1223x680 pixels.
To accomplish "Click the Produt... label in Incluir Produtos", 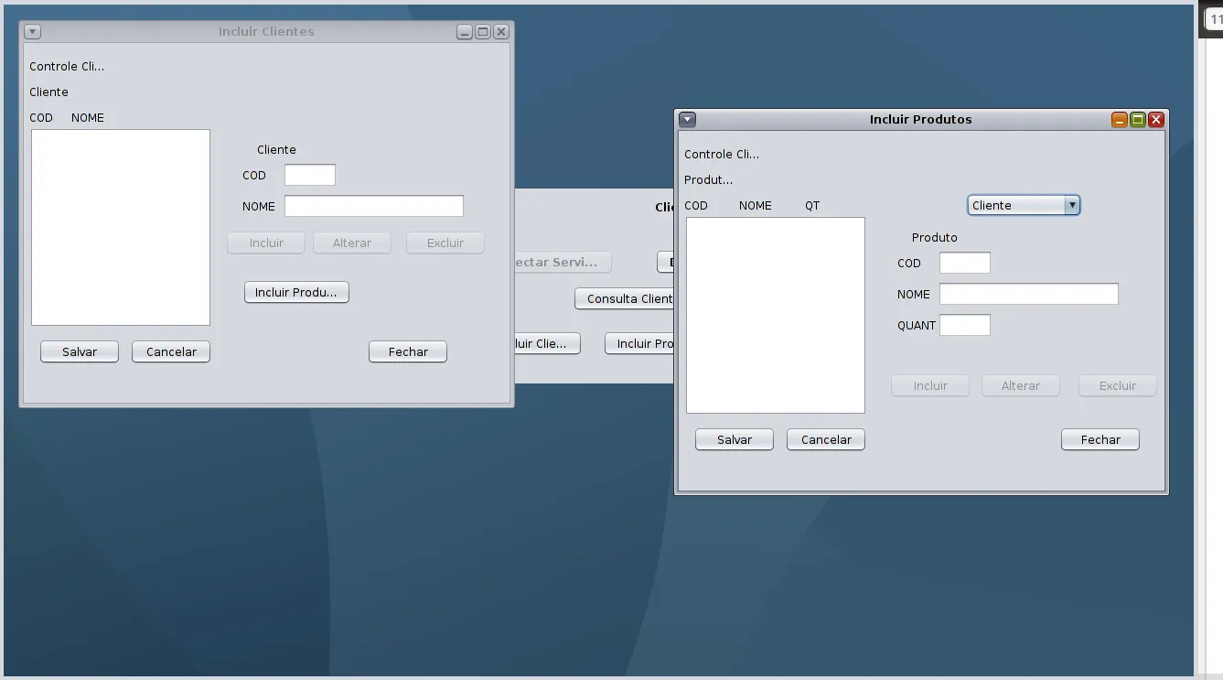I will coord(708,179).
